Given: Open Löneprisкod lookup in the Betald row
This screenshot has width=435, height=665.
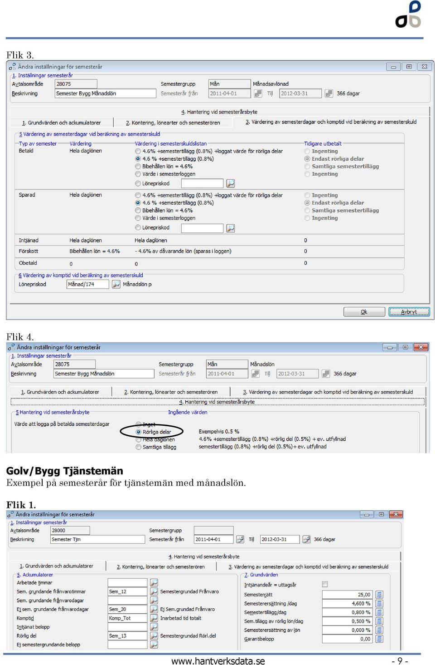Looking at the screenshot, I should coord(231,183).
